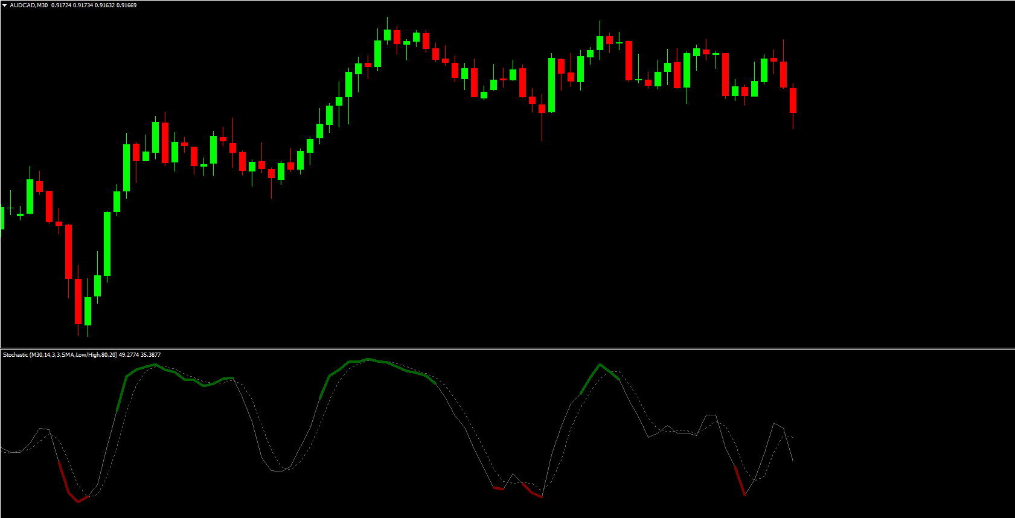Select the tallest green candle in the early rally
1015x518 pixels.
(107, 243)
